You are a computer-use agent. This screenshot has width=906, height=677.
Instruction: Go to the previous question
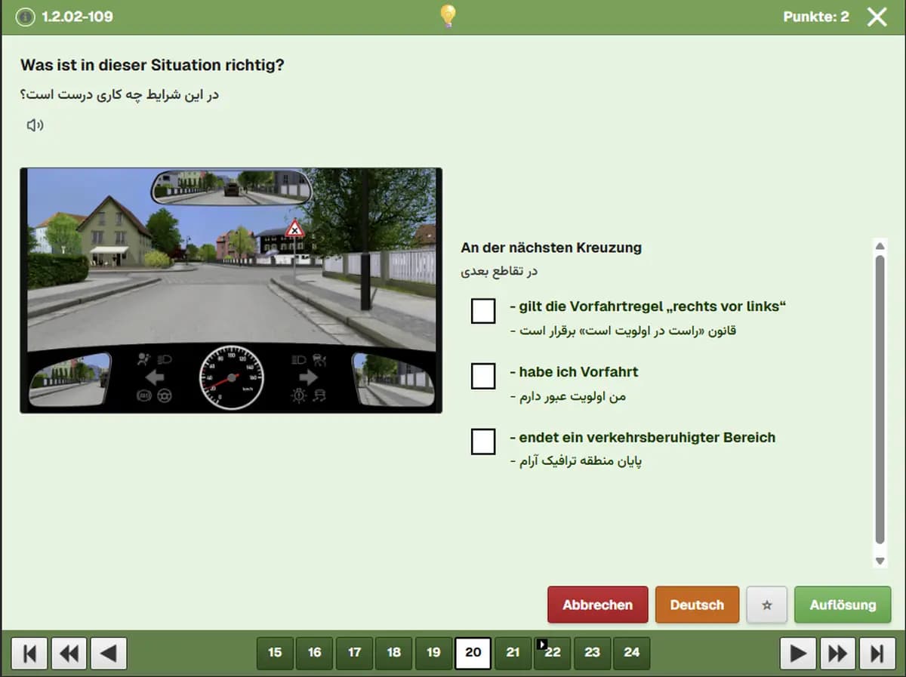click(x=109, y=653)
